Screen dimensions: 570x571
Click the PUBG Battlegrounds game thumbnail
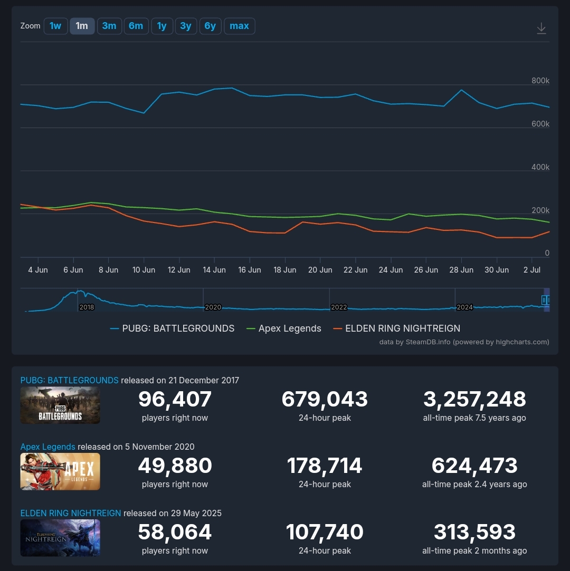pos(60,405)
